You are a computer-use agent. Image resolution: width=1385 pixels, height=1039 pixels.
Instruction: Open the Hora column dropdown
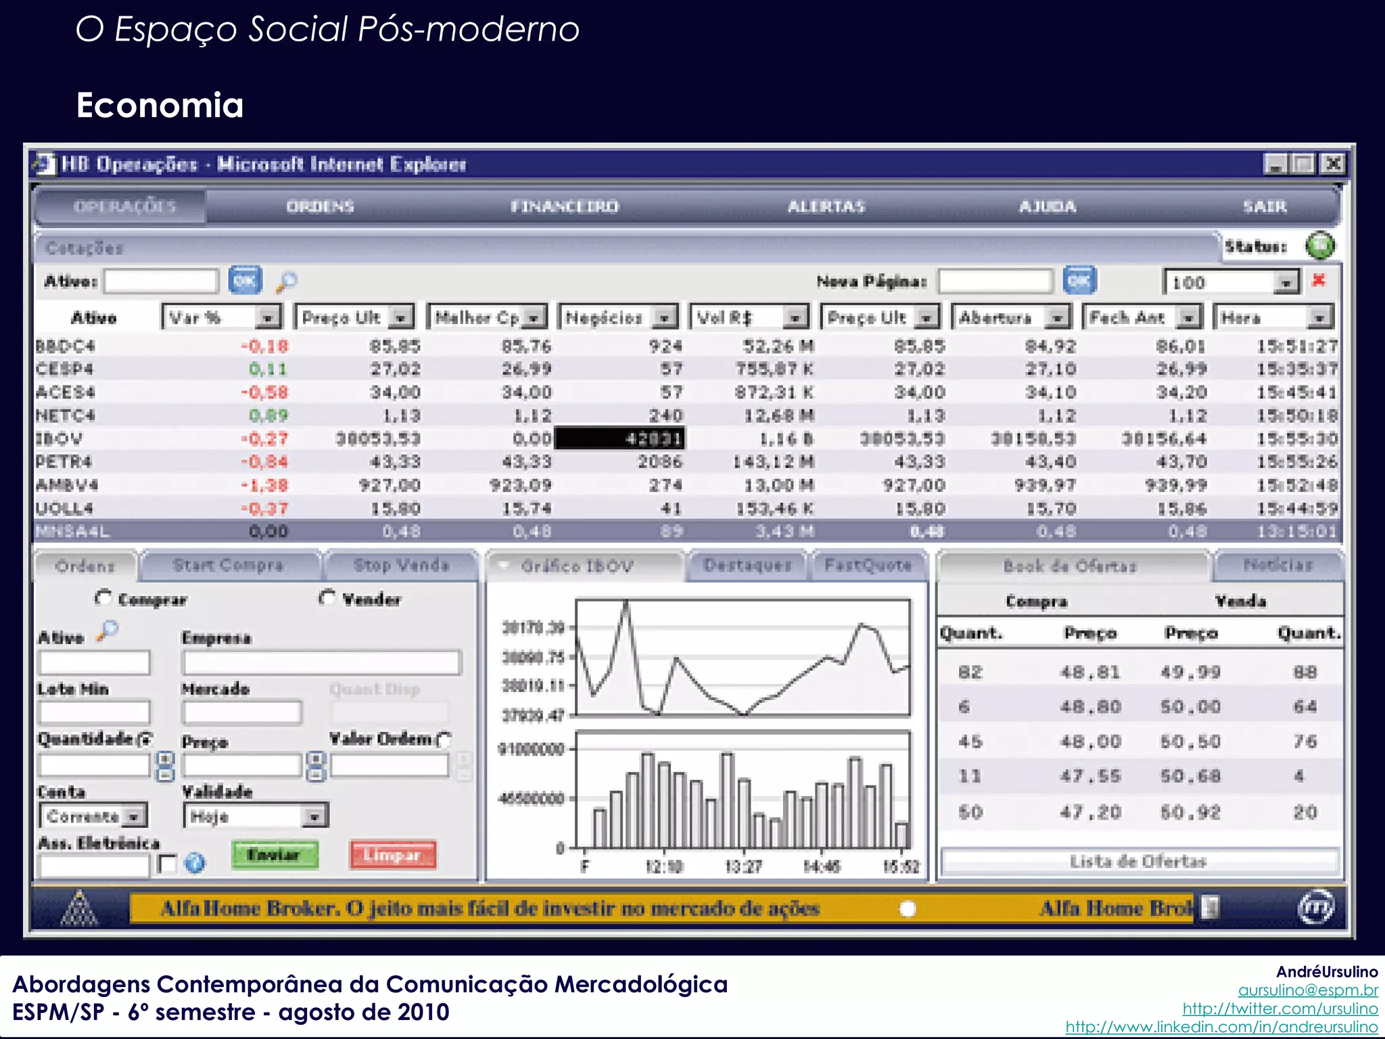pyautogui.click(x=1319, y=317)
